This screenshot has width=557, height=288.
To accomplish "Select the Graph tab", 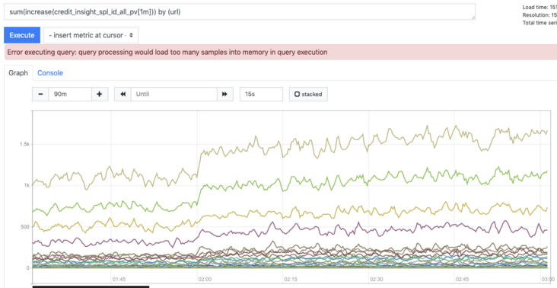I will point(18,73).
